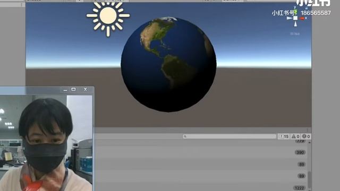This screenshot has width=340, height=191.
Task: Toggle Console warnings filter with triangle icon
Action: point(295,136)
